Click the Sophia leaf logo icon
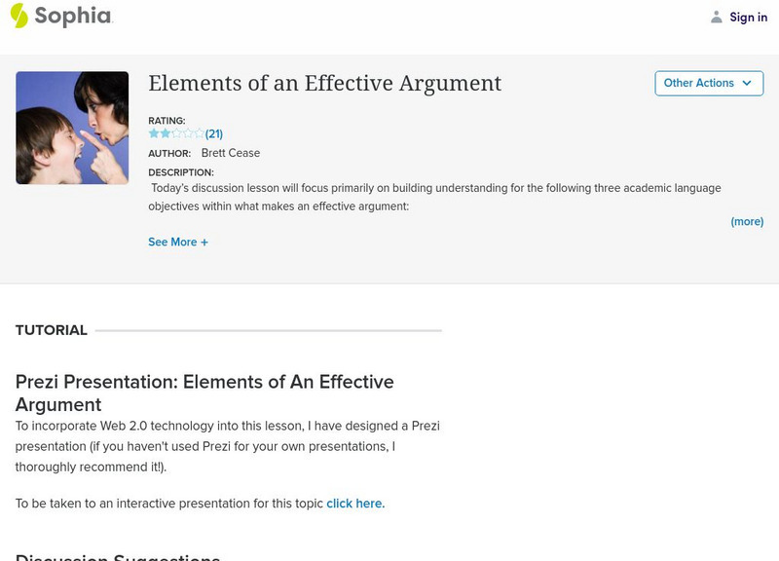This screenshot has width=779, height=561. [x=19, y=16]
